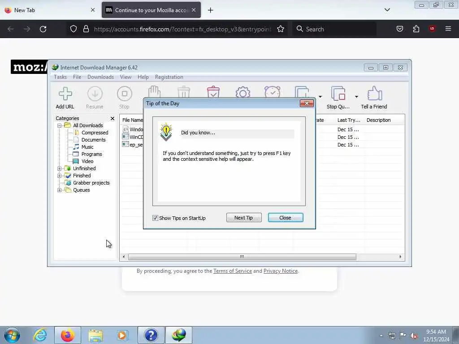The width and height of the screenshot is (459, 344).
Task: Click the scroll right arrow in download list
Action: [400, 257]
